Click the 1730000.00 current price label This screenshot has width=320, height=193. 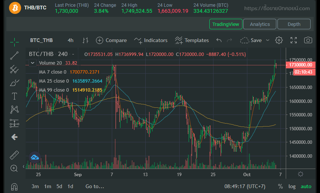[x=301, y=65]
